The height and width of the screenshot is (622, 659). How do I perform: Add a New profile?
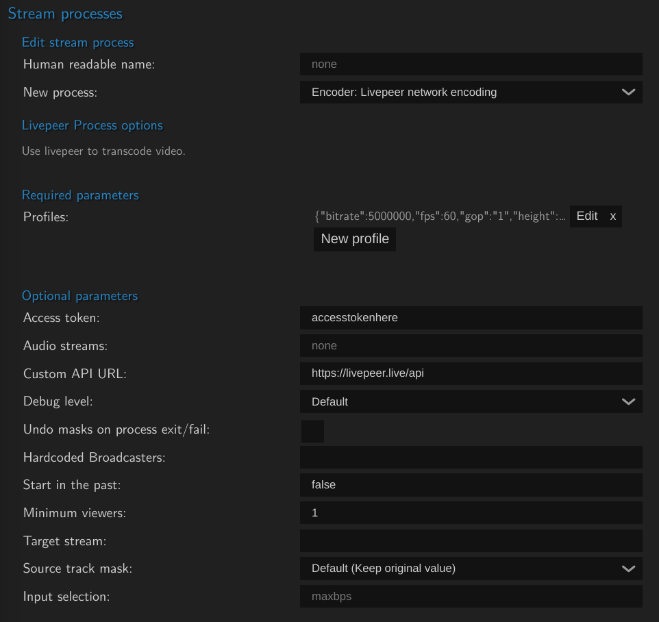click(354, 239)
